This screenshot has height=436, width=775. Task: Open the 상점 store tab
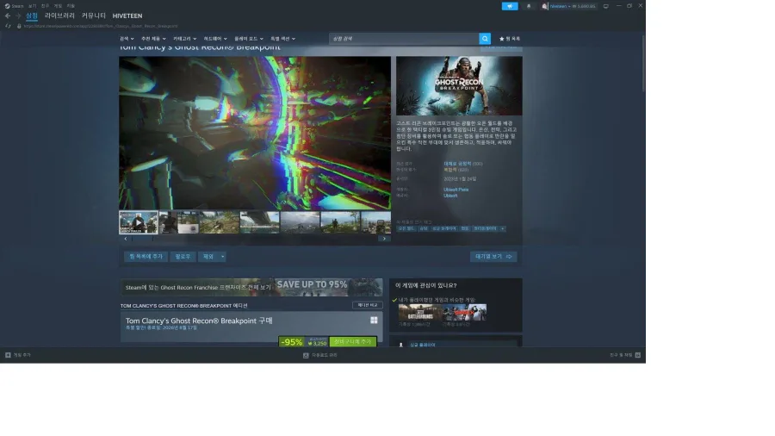pos(32,16)
